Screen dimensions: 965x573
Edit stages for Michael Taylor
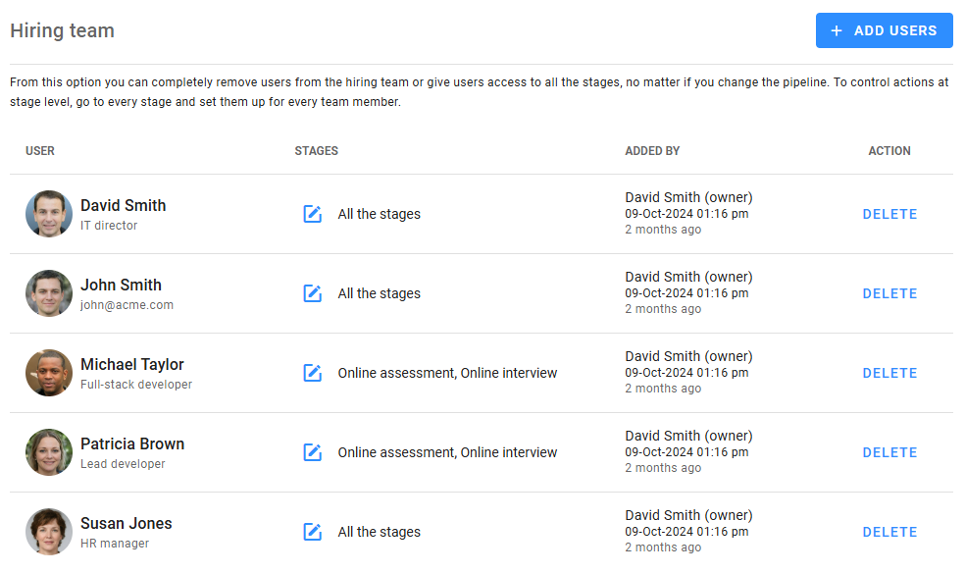click(313, 373)
